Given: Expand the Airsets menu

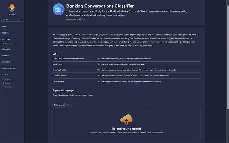Looking at the screenshot, I should point(6,56).
